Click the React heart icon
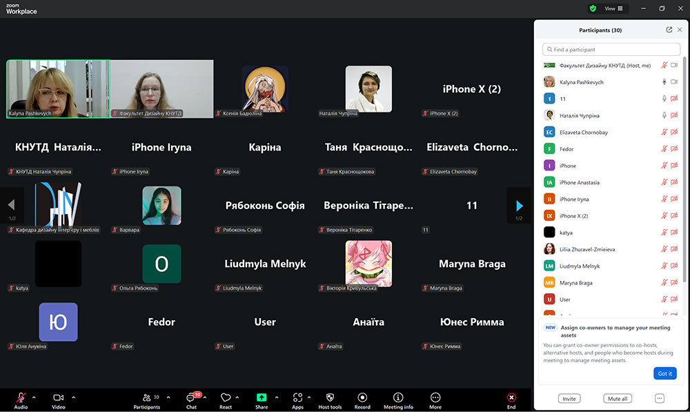This screenshot has width=690, height=412. (226, 398)
